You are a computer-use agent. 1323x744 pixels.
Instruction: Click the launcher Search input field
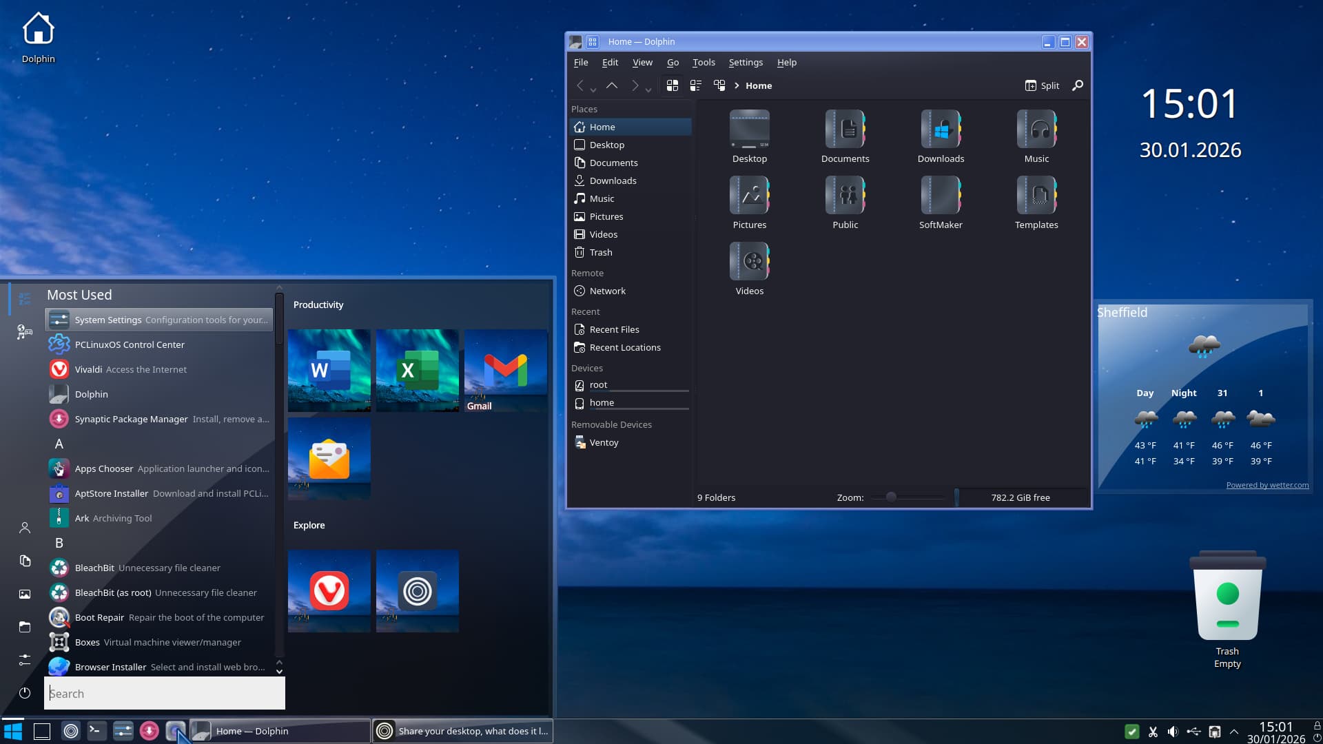(x=165, y=694)
